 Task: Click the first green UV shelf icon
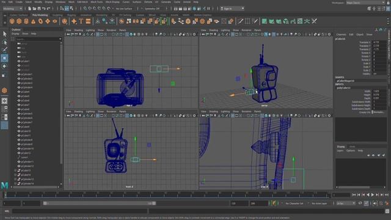pyautogui.click(x=265, y=21)
